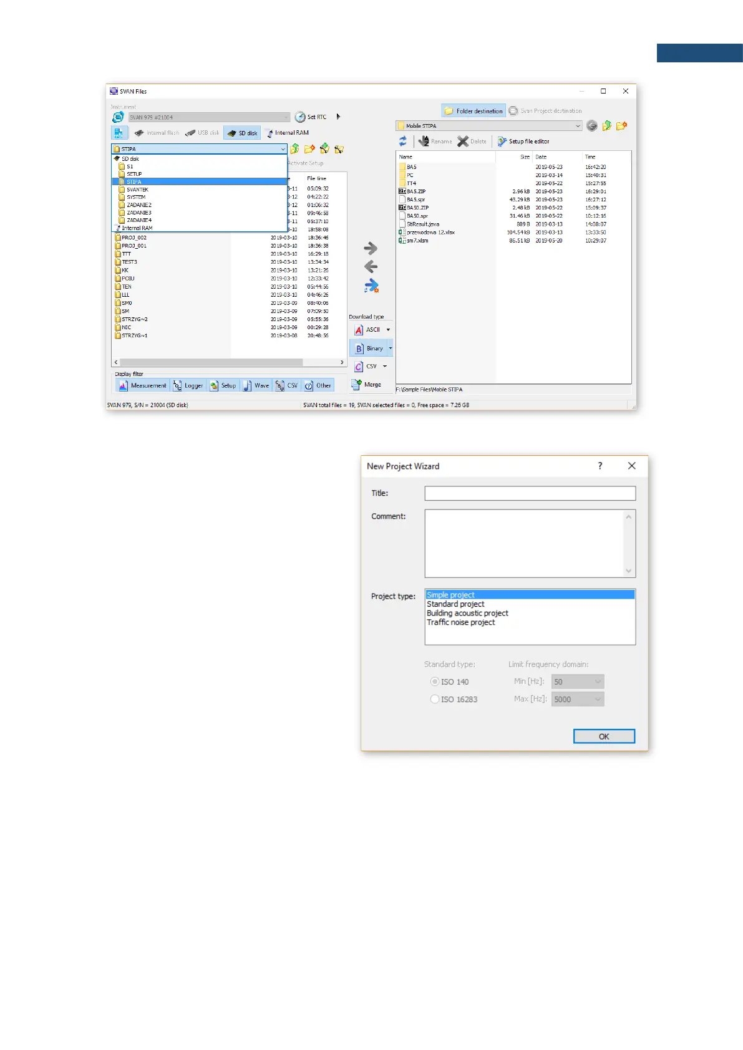Screen dimensions: 743x1050
Task: Open the Setup file editor
Action: tap(523, 142)
